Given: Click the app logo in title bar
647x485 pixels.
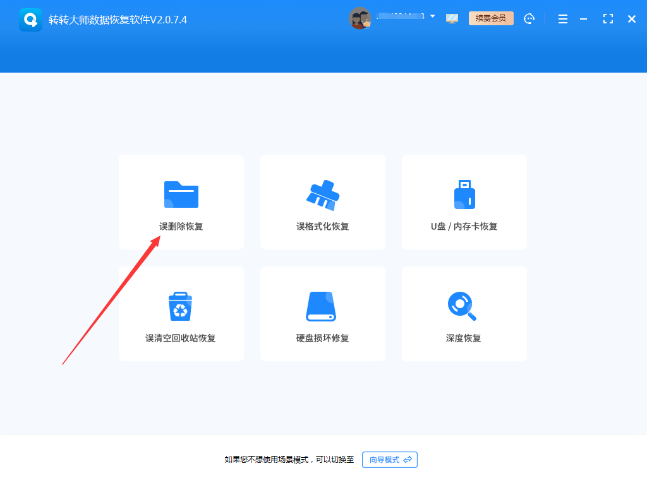Looking at the screenshot, I should [30, 18].
